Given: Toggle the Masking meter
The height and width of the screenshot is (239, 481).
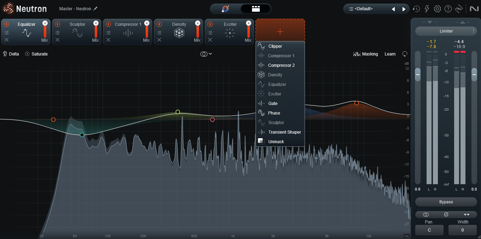Looking at the screenshot, I should point(365,54).
